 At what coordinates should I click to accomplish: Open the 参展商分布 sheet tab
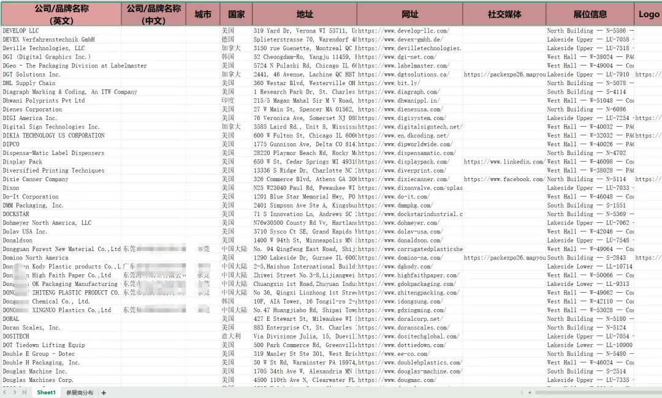79,392
